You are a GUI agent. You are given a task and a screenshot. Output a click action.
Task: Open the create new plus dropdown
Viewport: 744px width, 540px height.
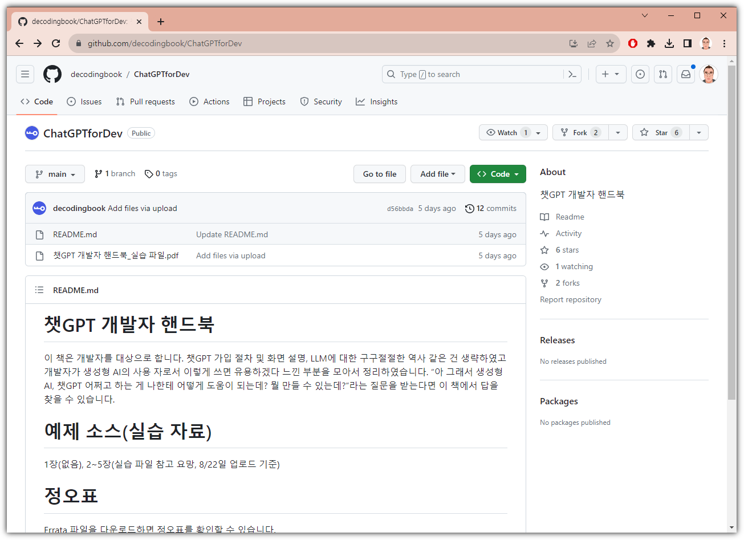pos(611,74)
